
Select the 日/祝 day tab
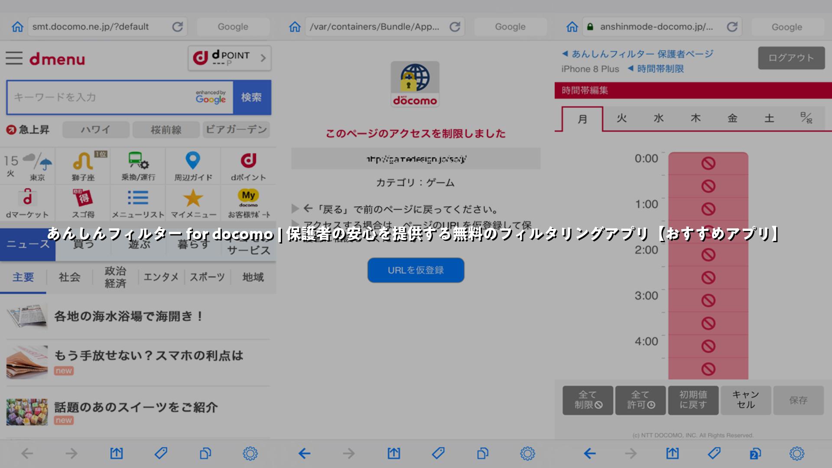tap(806, 118)
